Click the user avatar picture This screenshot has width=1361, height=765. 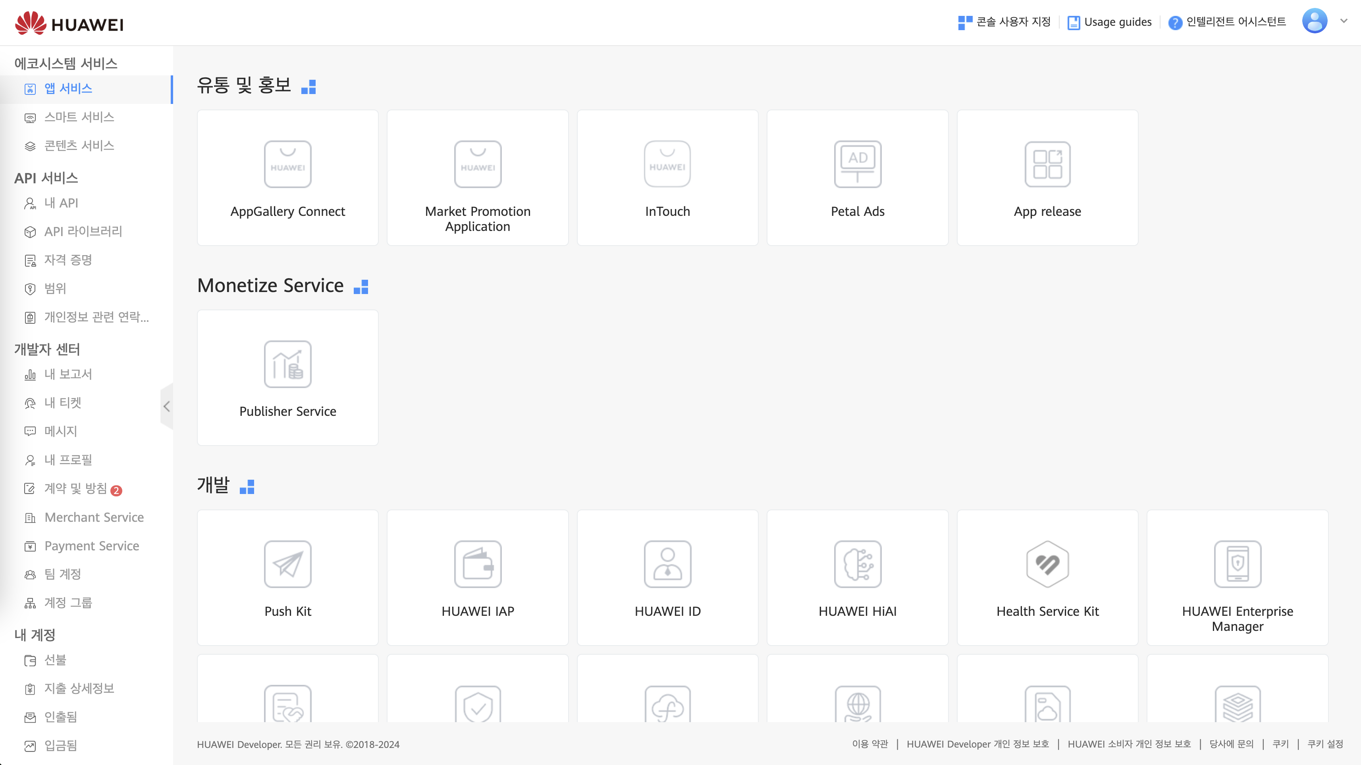[1314, 21]
